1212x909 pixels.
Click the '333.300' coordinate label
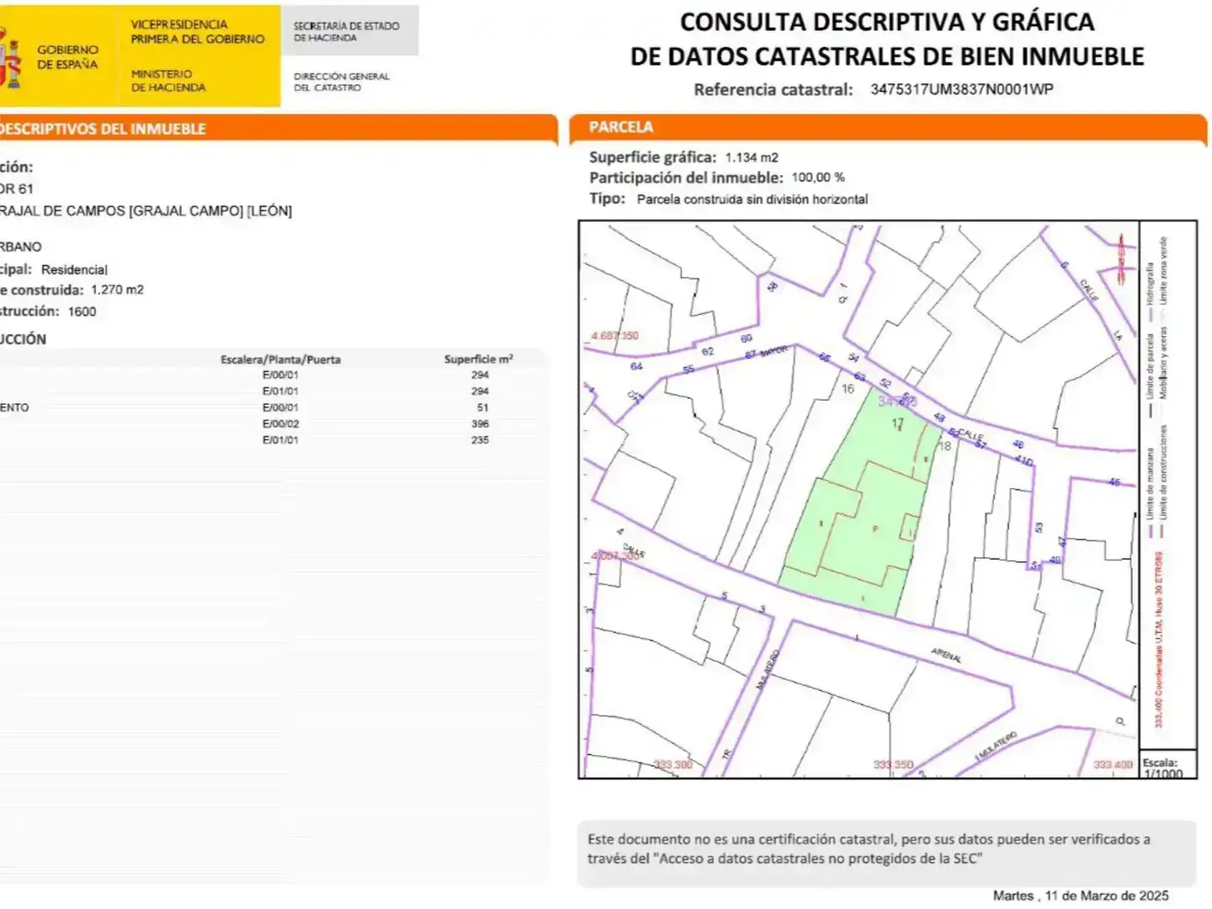click(x=672, y=765)
